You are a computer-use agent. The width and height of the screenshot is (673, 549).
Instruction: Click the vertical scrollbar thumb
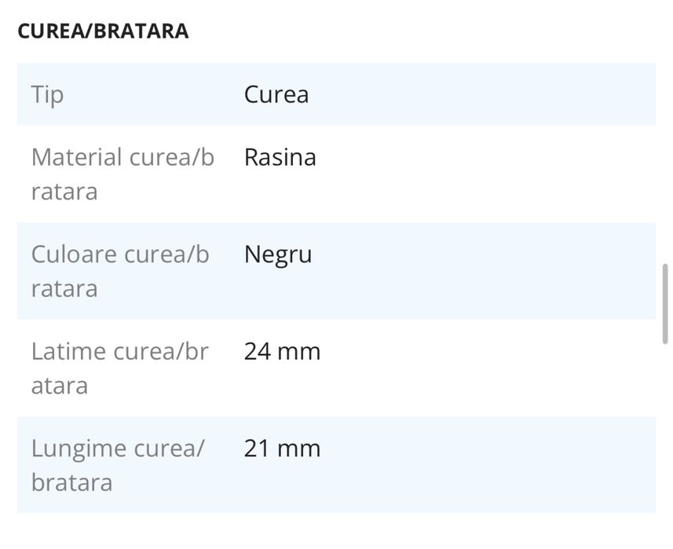tap(666, 304)
